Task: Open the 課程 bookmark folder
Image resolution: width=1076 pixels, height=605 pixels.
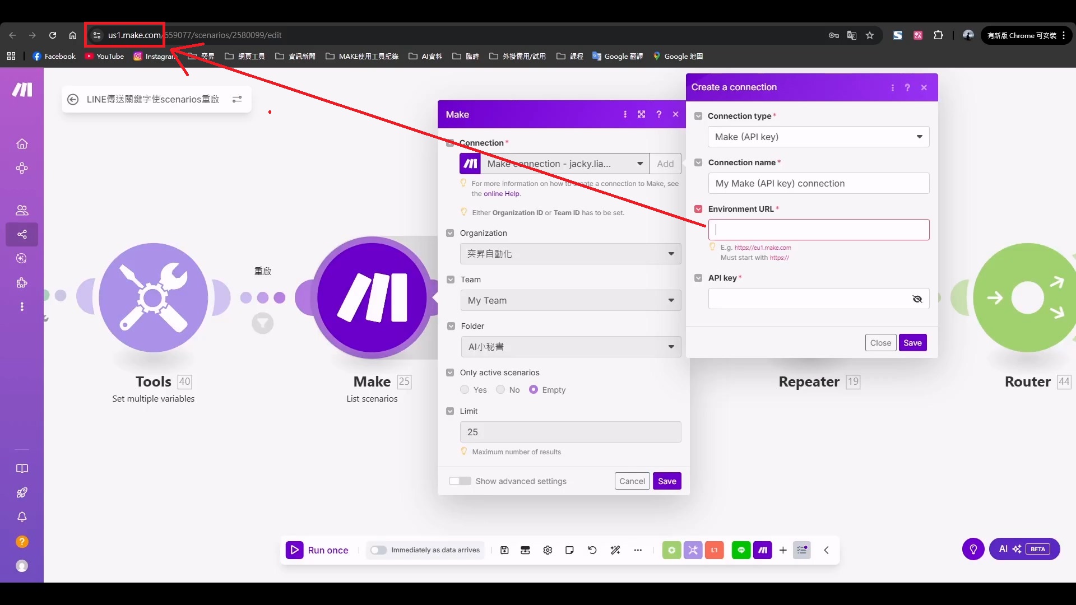Action: [x=570, y=56]
